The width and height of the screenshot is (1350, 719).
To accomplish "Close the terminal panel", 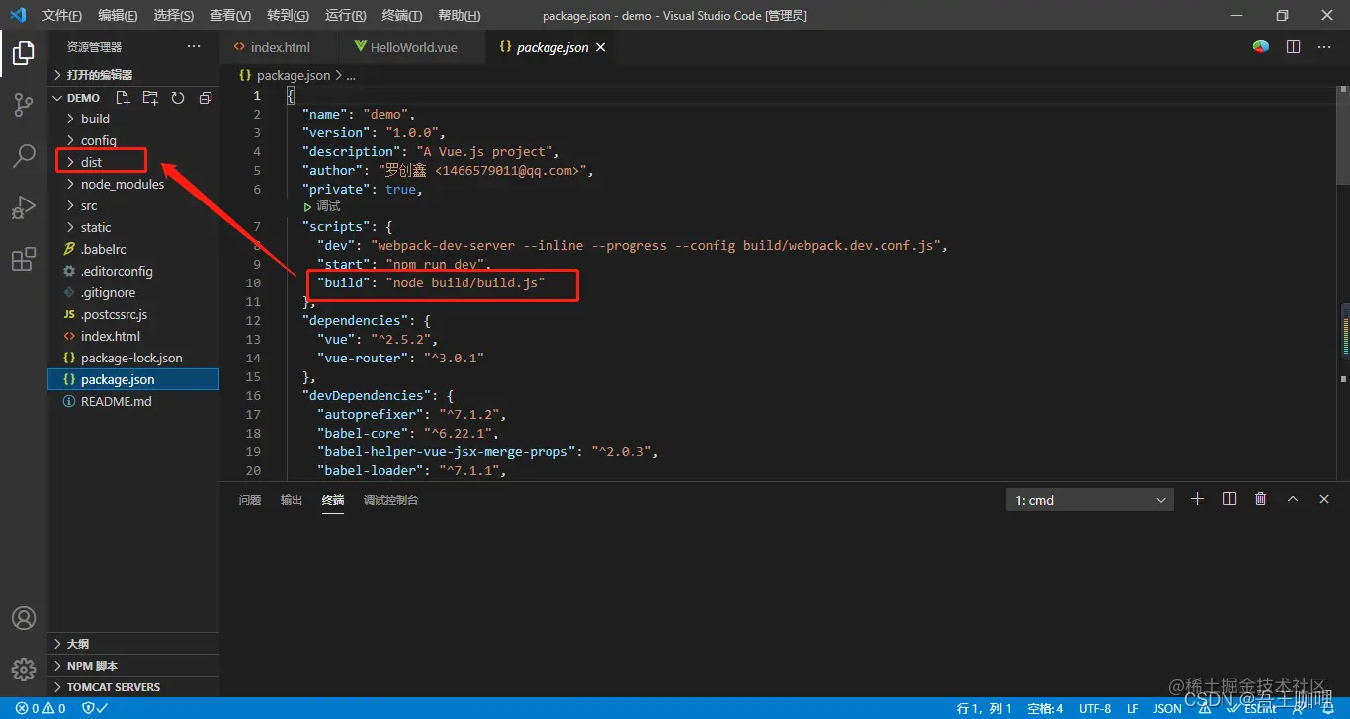I will [x=1324, y=499].
